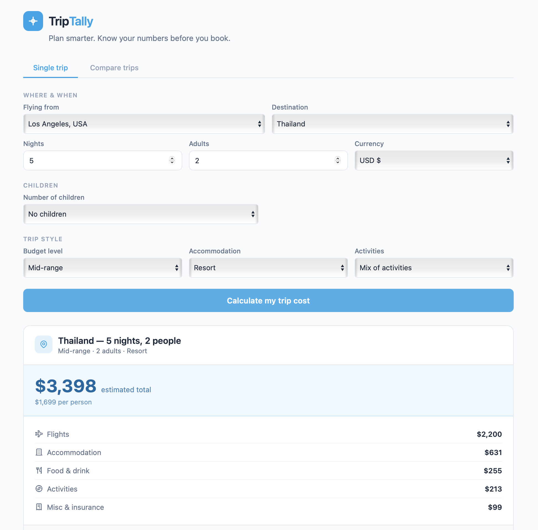The image size is (538, 530).
Task: Click Calculate my trip cost button
Action: [268, 300]
